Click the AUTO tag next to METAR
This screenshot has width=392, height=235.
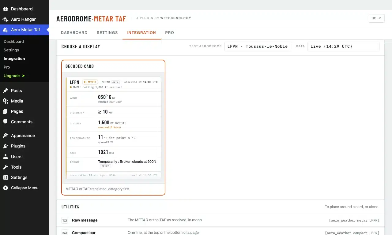[115, 82]
